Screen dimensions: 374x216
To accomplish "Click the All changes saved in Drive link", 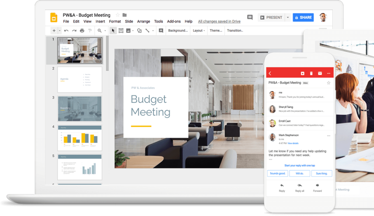I will (219, 21).
